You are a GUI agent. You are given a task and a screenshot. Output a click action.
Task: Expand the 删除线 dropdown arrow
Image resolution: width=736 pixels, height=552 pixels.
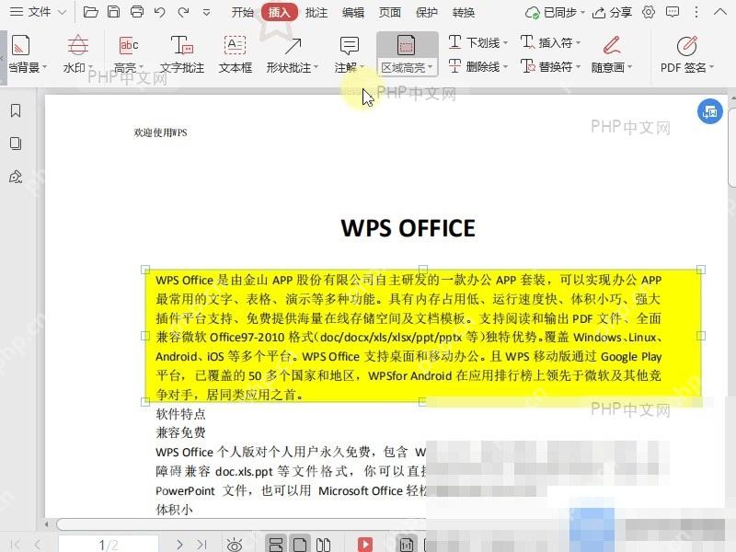coord(505,67)
